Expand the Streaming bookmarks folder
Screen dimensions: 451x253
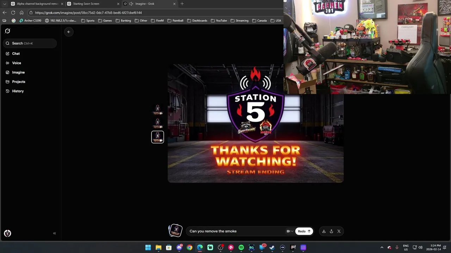(239, 20)
